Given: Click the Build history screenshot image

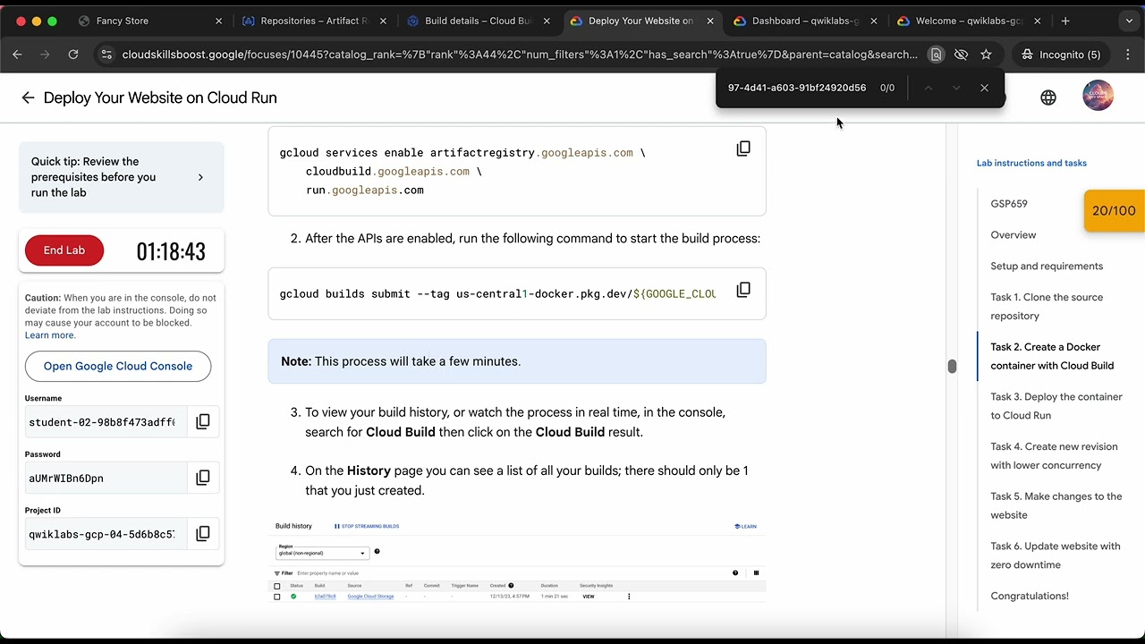Looking at the screenshot, I should coord(517,561).
